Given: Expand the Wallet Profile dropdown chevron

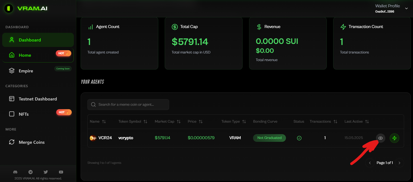Looking at the screenshot, I should pyautogui.click(x=406, y=9).
